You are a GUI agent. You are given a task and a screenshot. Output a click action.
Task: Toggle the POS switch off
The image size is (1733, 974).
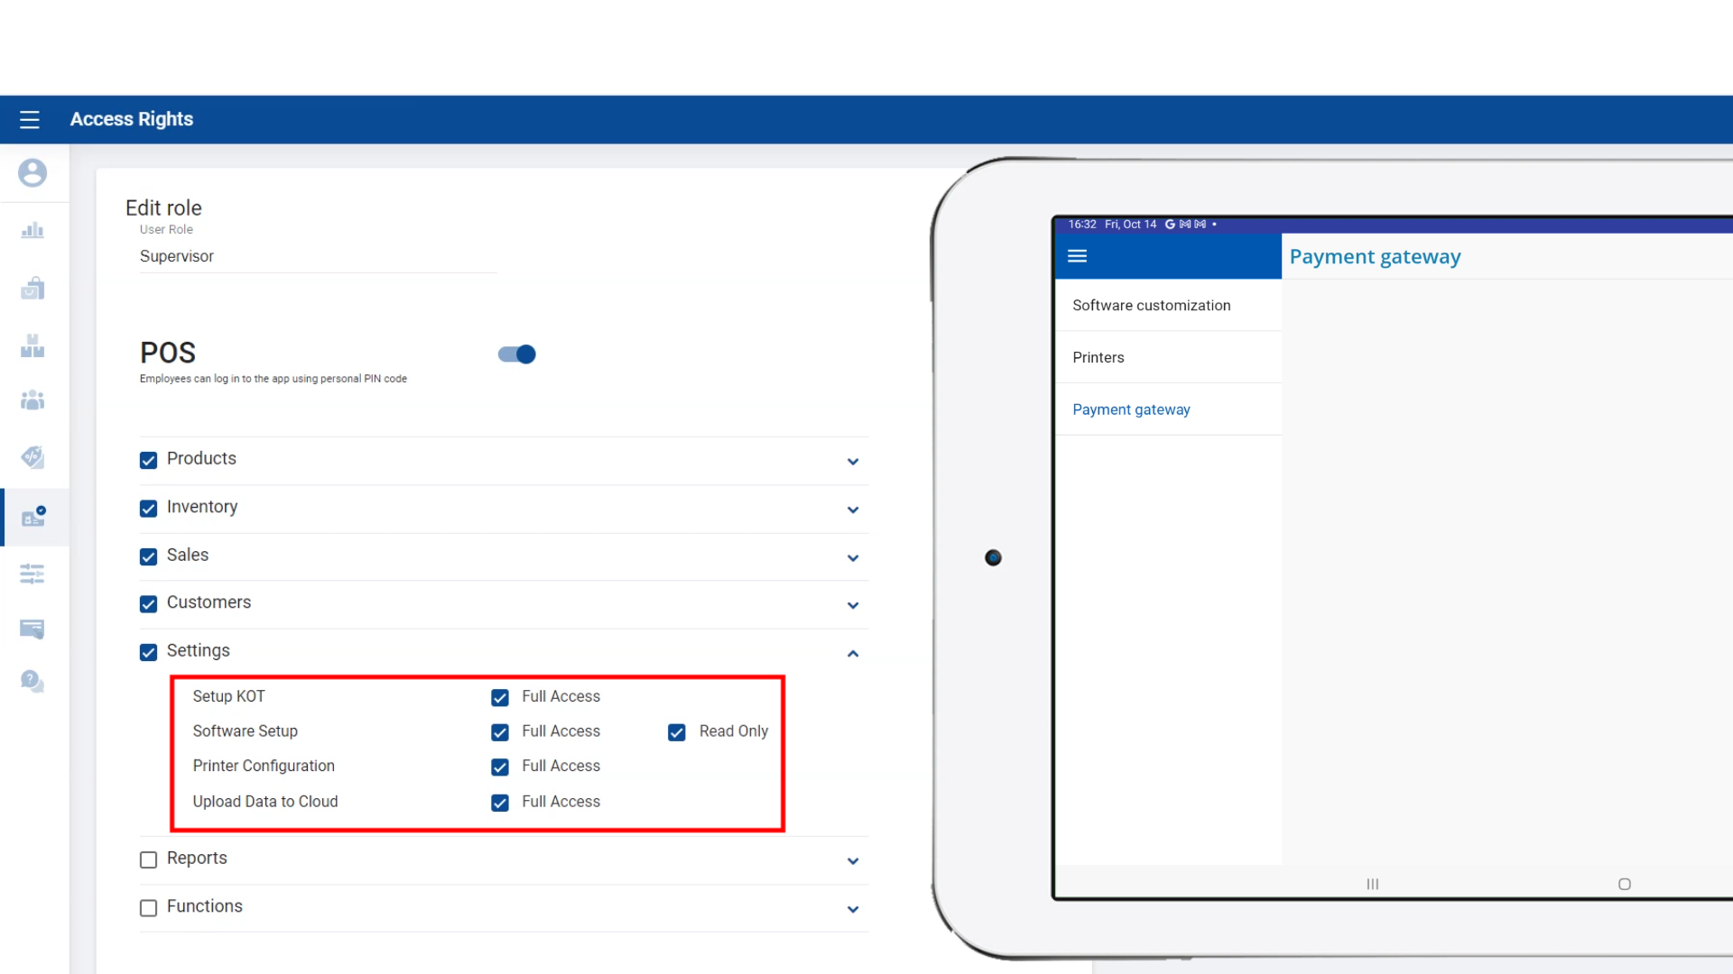pyautogui.click(x=517, y=354)
